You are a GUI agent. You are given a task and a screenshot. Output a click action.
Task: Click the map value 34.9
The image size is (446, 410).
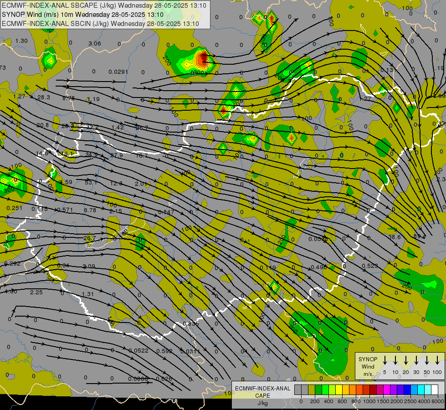pyautogui.click(x=92, y=155)
